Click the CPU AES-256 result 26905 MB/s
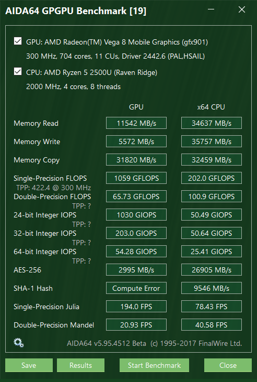Screen dimensions: 257x382 [212, 270]
